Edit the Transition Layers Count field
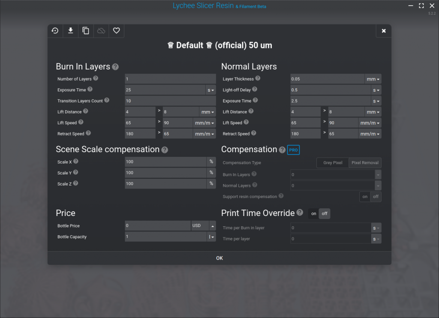Screen dimensions: 439x318 coord(171,101)
